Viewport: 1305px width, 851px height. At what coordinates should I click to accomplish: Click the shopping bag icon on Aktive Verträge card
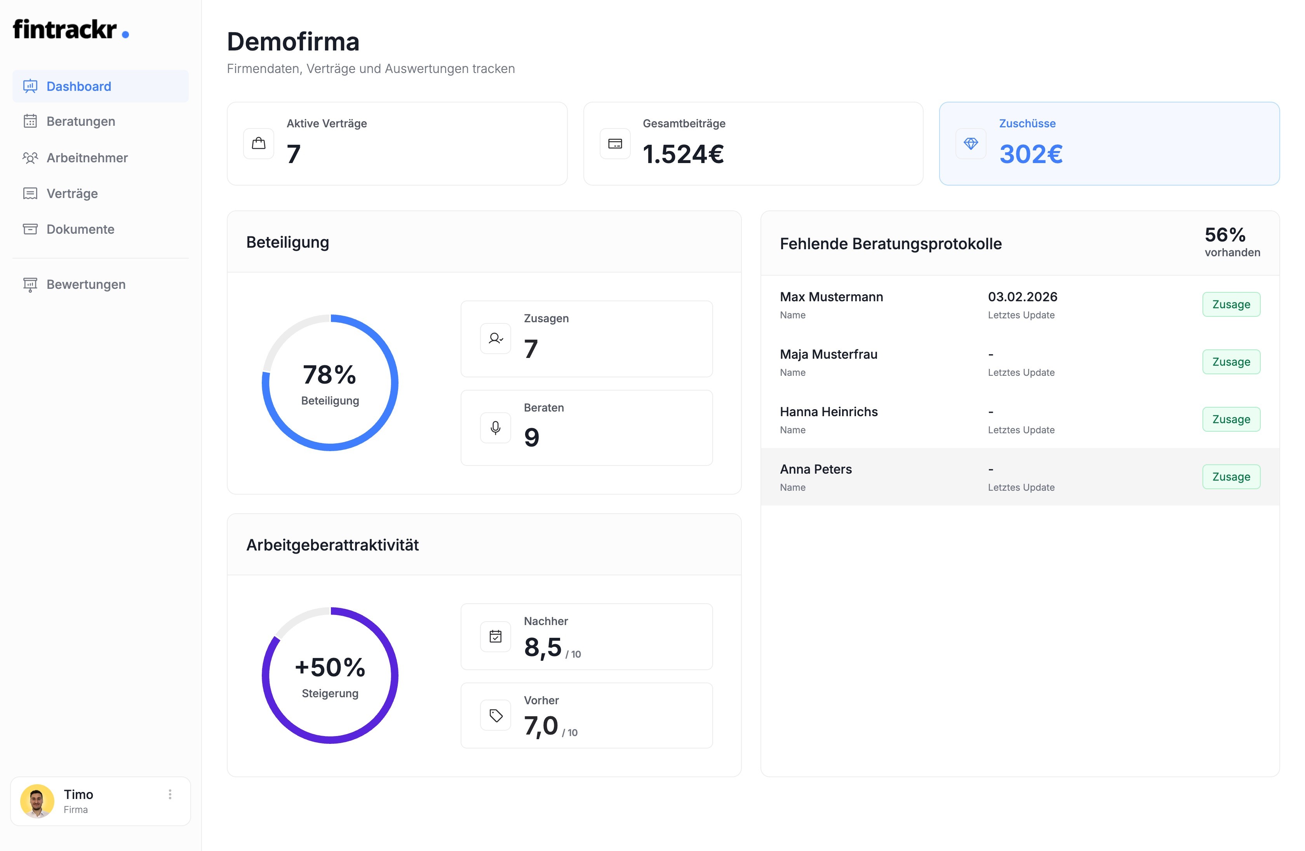pos(258,144)
